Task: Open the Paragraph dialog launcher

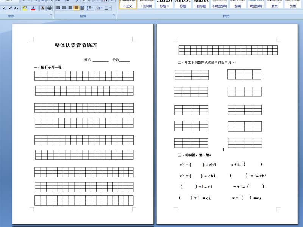Action: coord(114,16)
